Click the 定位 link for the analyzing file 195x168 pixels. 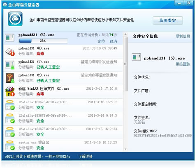pos(101,41)
